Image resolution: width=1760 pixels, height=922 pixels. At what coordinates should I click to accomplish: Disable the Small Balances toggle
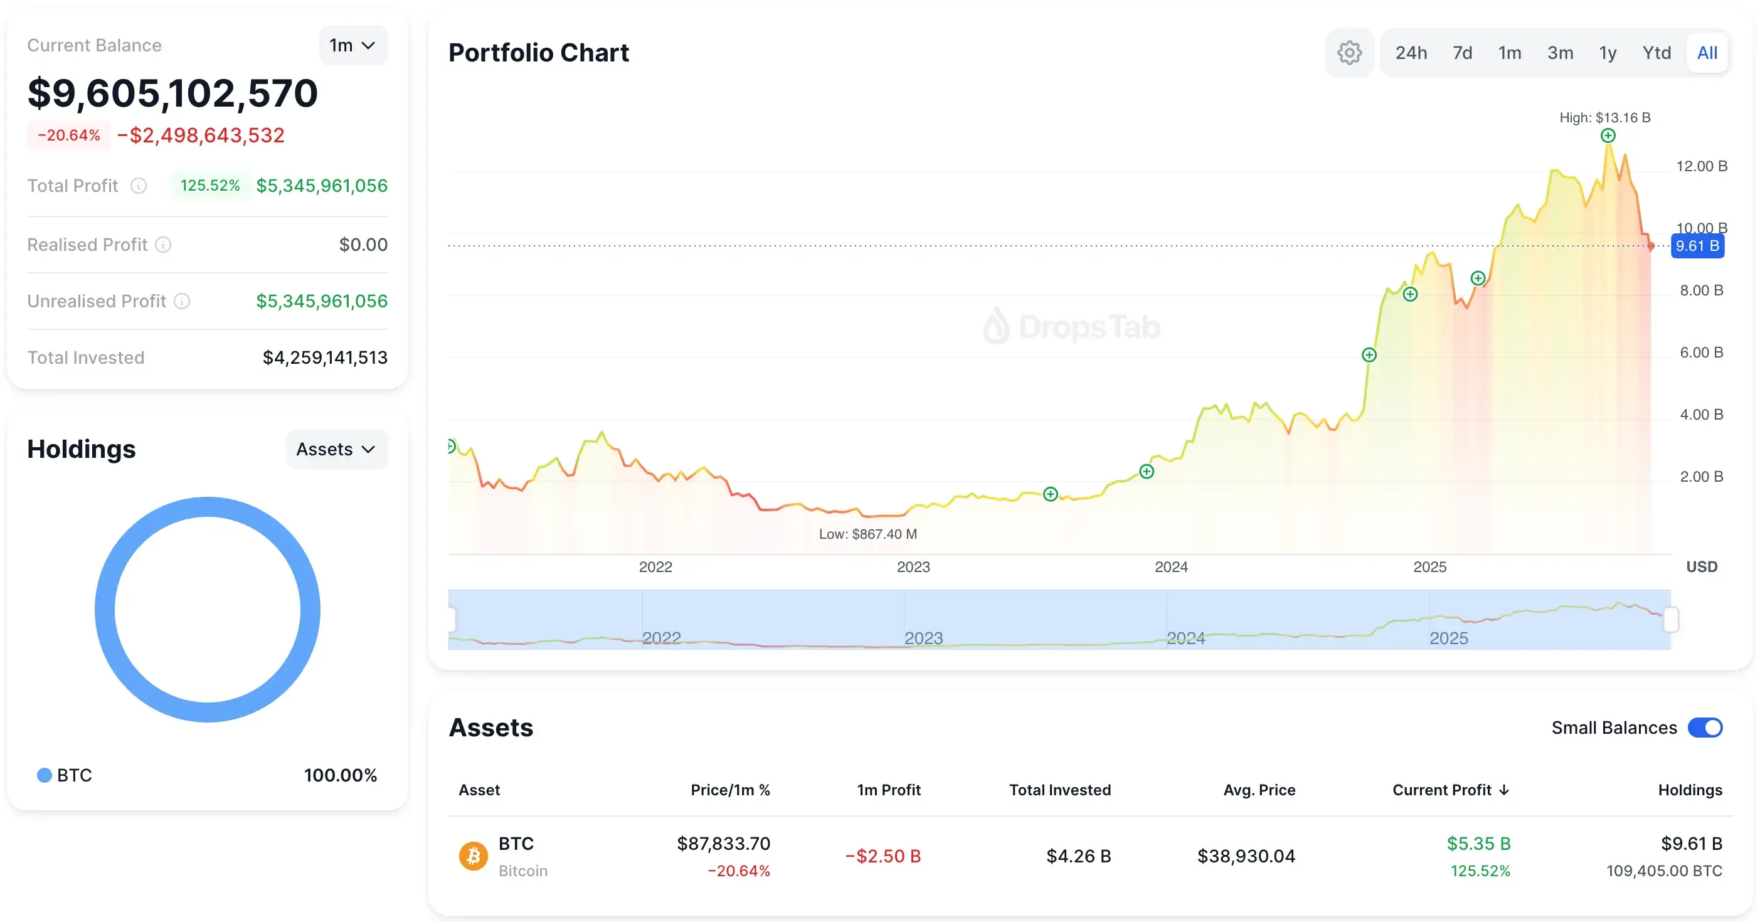[x=1706, y=728]
